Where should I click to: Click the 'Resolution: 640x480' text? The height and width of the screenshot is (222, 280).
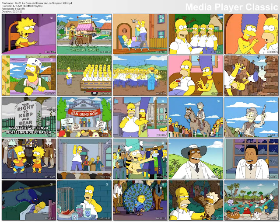tap(13, 9)
